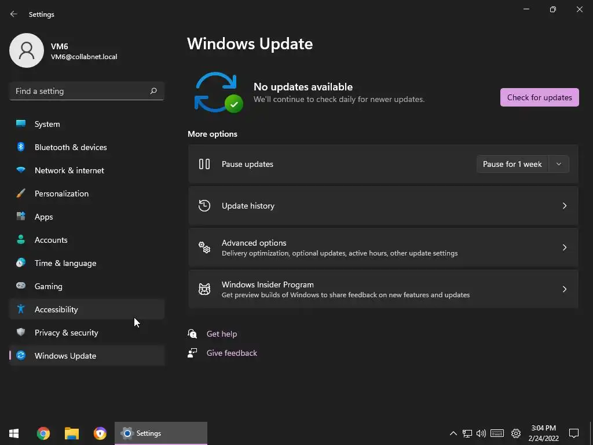The width and height of the screenshot is (593, 445).
Task: Click the Advanced options gears icon
Action: tap(204, 247)
